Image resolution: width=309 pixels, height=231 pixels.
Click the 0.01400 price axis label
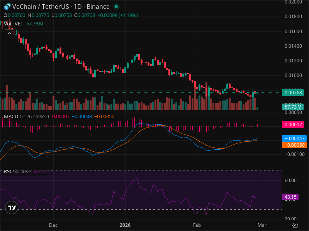(293, 46)
